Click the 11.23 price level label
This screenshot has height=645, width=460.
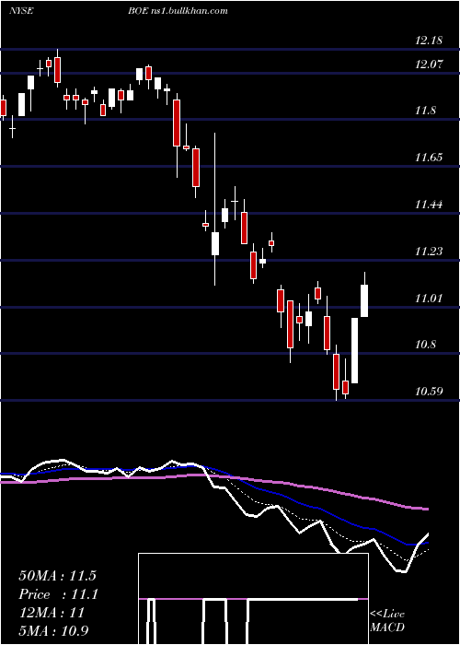pyautogui.click(x=429, y=251)
